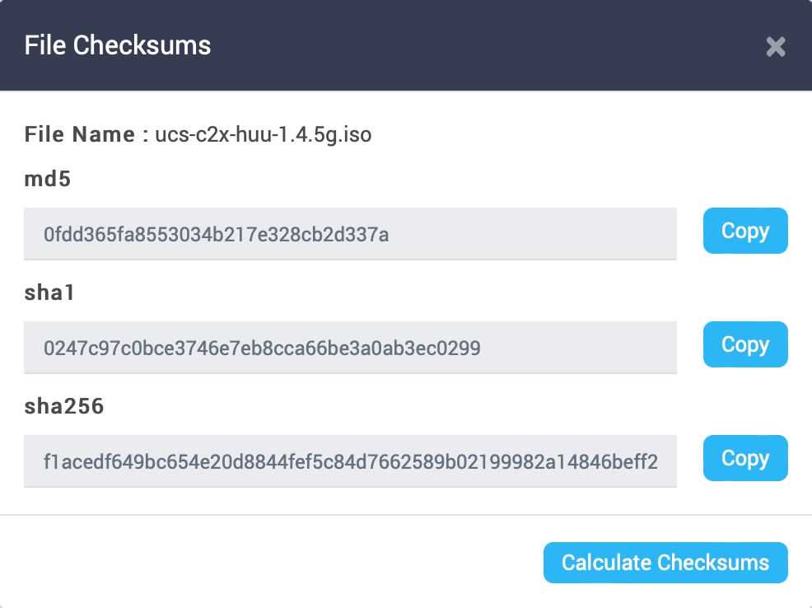Click the File Checksums dialog title
The image size is (812, 608).
(x=118, y=45)
